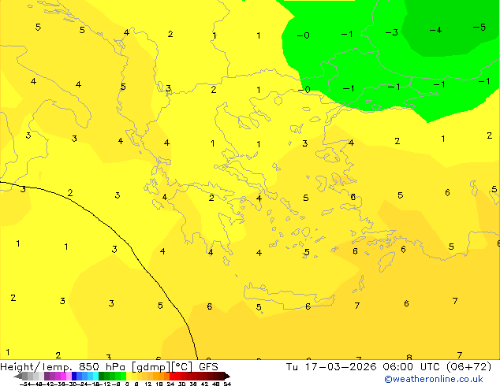Image resolution: width=500 pixels, height=386 pixels.
Task: Click the '-3' temperature value on the map
Action: coord(392,32)
